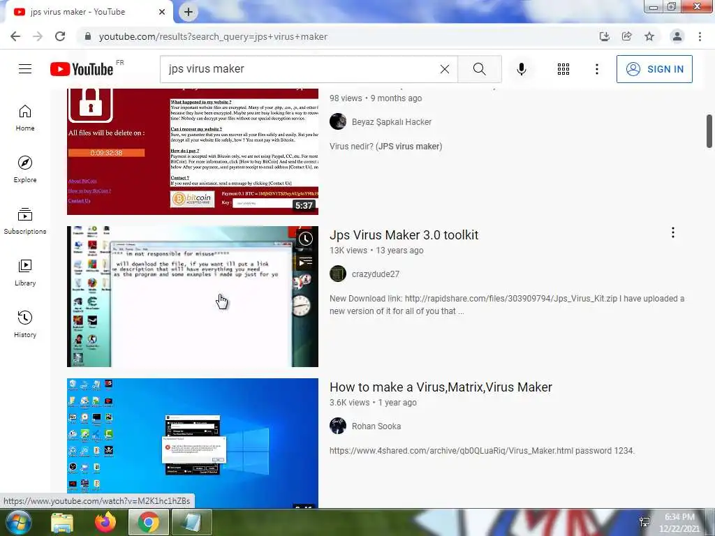Open the 'Jps Virus Maker 3.0 toolkit' title

click(x=404, y=235)
